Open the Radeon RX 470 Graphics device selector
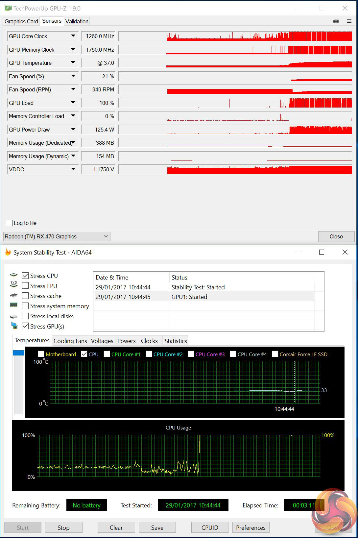This screenshot has width=358, height=538. 57,236
